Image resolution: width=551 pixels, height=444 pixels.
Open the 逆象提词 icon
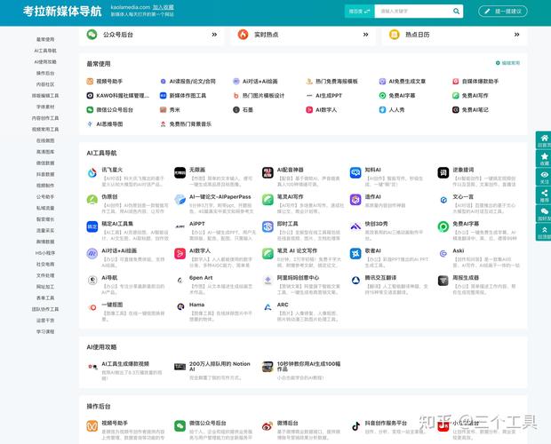click(x=443, y=172)
